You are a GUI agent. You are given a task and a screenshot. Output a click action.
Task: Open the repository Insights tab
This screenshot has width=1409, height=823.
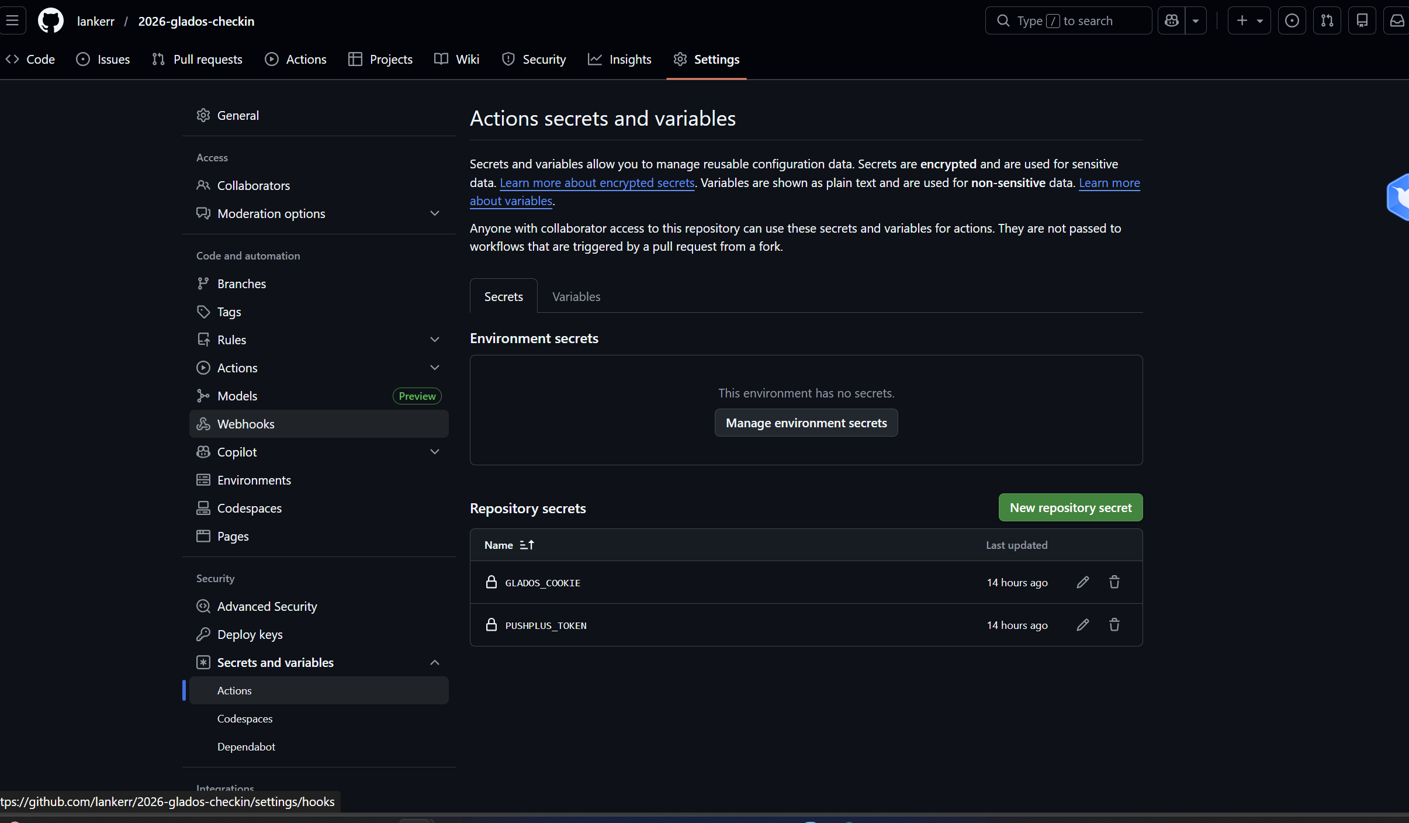click(x=619, y=59)
